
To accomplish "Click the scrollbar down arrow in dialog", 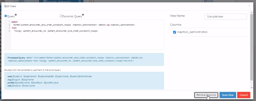I will [x=251, y=88].
